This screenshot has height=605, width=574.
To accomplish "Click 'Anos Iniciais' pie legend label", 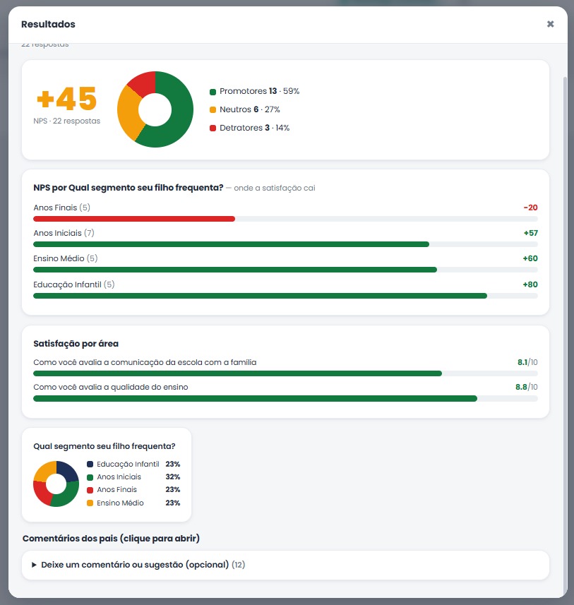I will [x=119, y=477].
